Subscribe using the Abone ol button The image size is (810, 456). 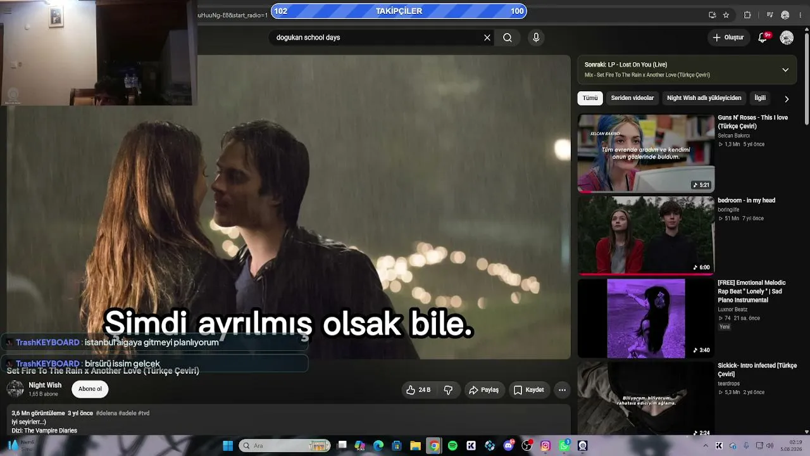[x=90, y=389]
